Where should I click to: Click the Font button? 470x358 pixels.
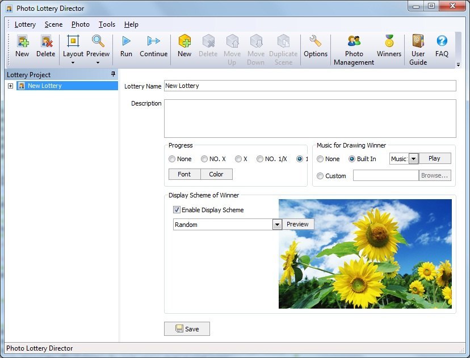tap(184, 174)
